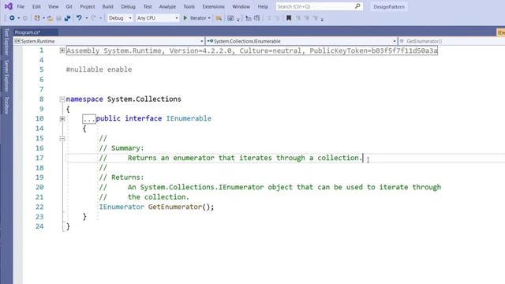Open the Debug menu
505x284 pixels.
[x=128, y=6]
